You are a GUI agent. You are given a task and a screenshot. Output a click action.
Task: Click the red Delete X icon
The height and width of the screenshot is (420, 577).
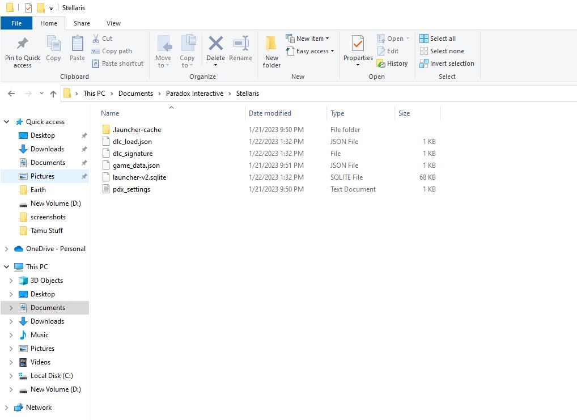215,44
